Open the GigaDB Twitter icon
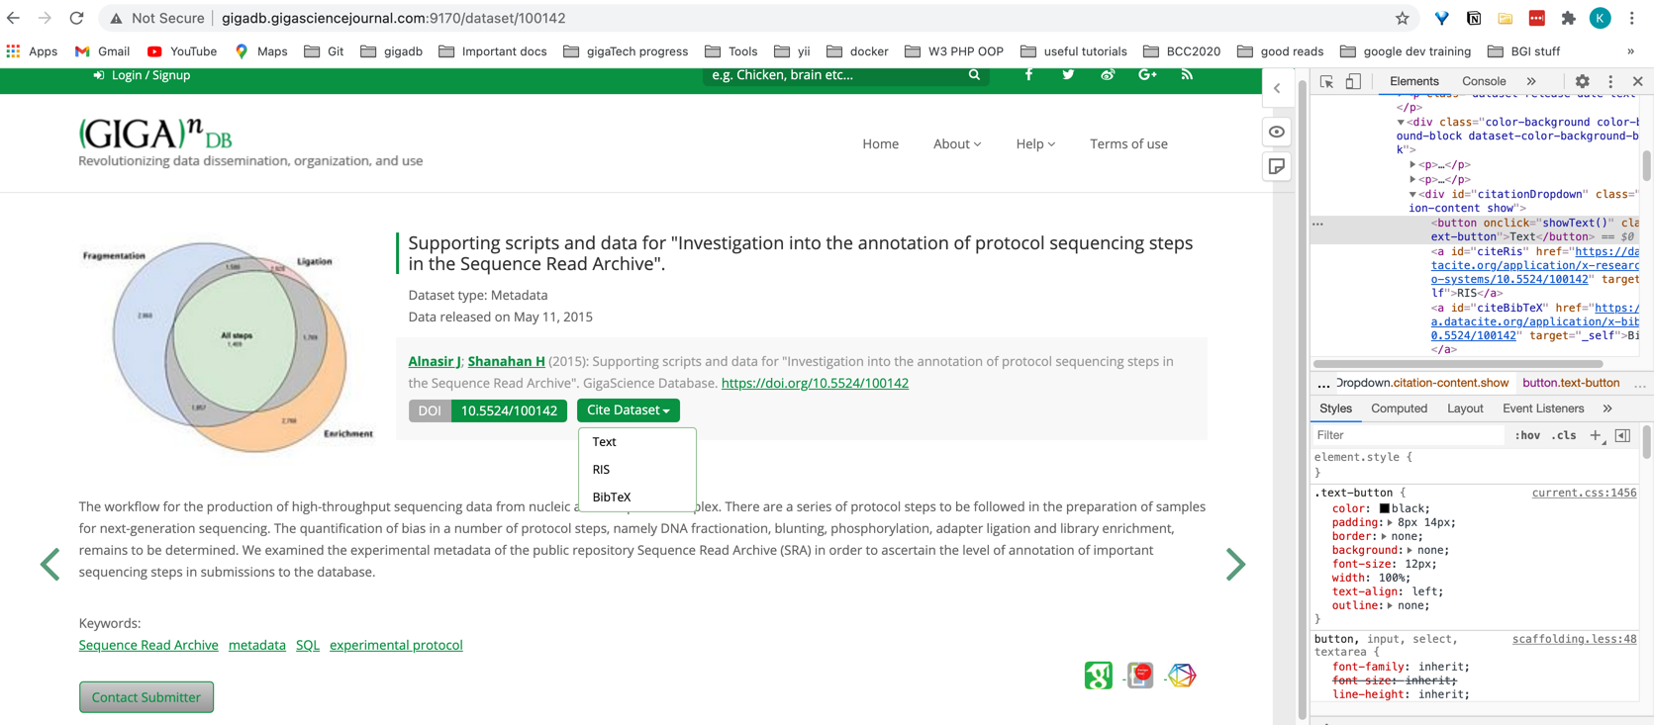This screenshot has width=1654, height=725. pos(1068,75)
